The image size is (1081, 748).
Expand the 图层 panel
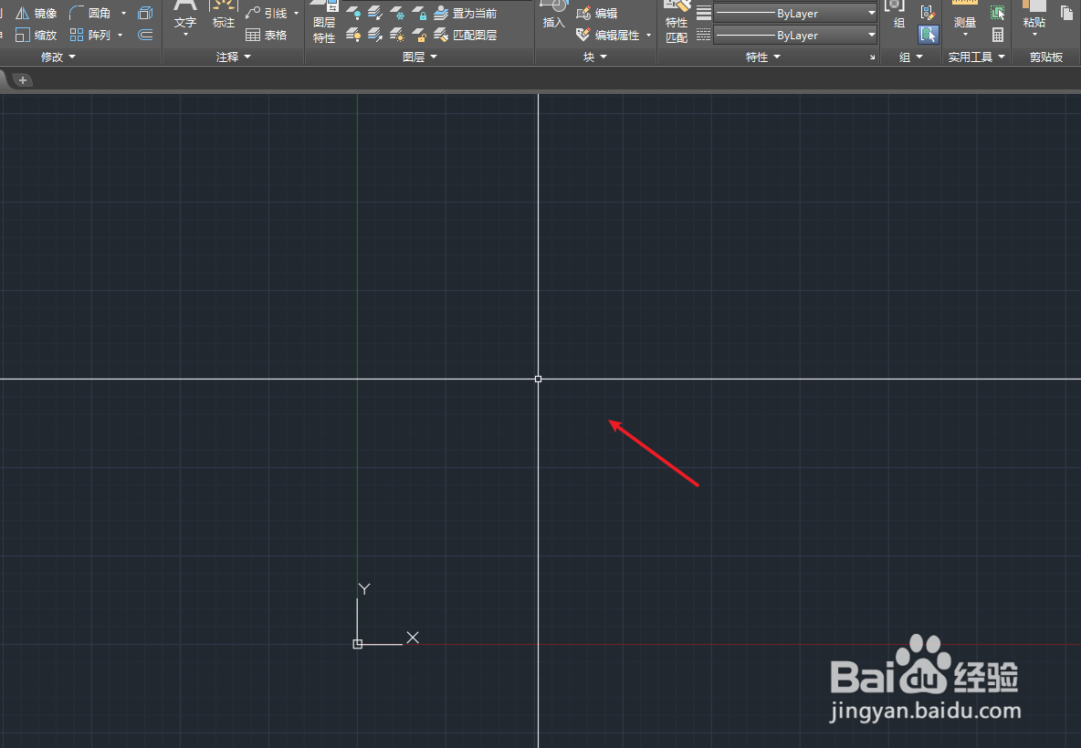point(420,57)
